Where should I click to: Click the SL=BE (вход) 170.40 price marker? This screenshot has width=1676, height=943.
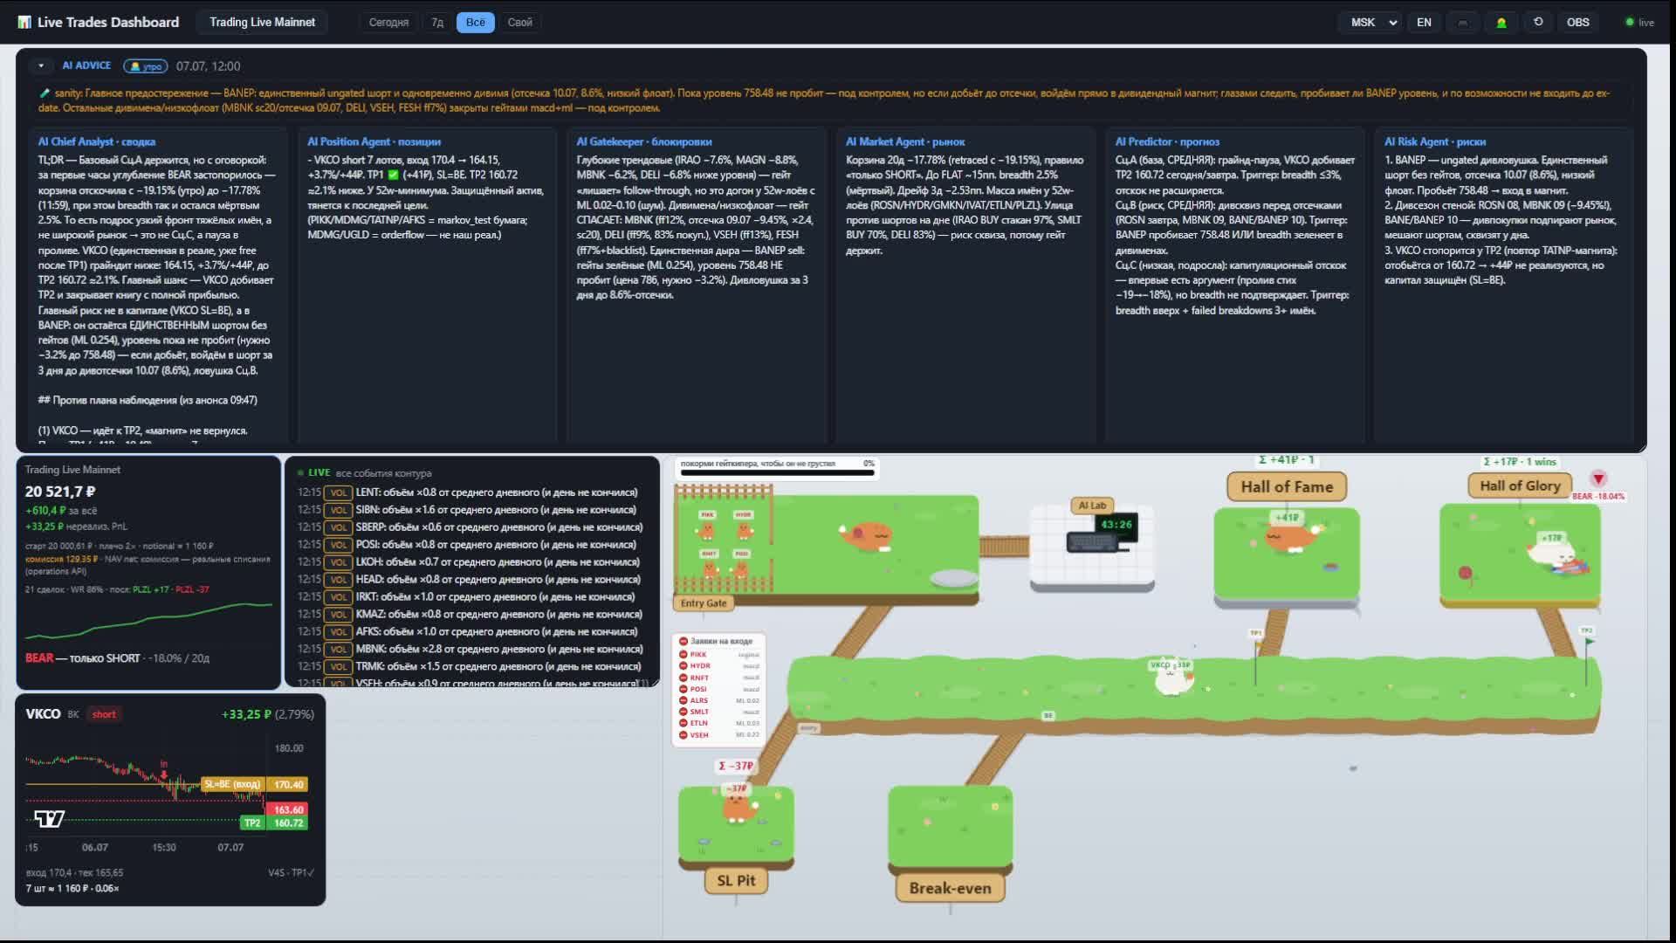click(254, 784)
